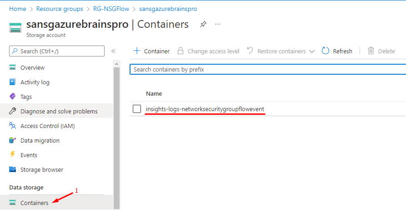Click the Access Control people icon

click(12, 126)
